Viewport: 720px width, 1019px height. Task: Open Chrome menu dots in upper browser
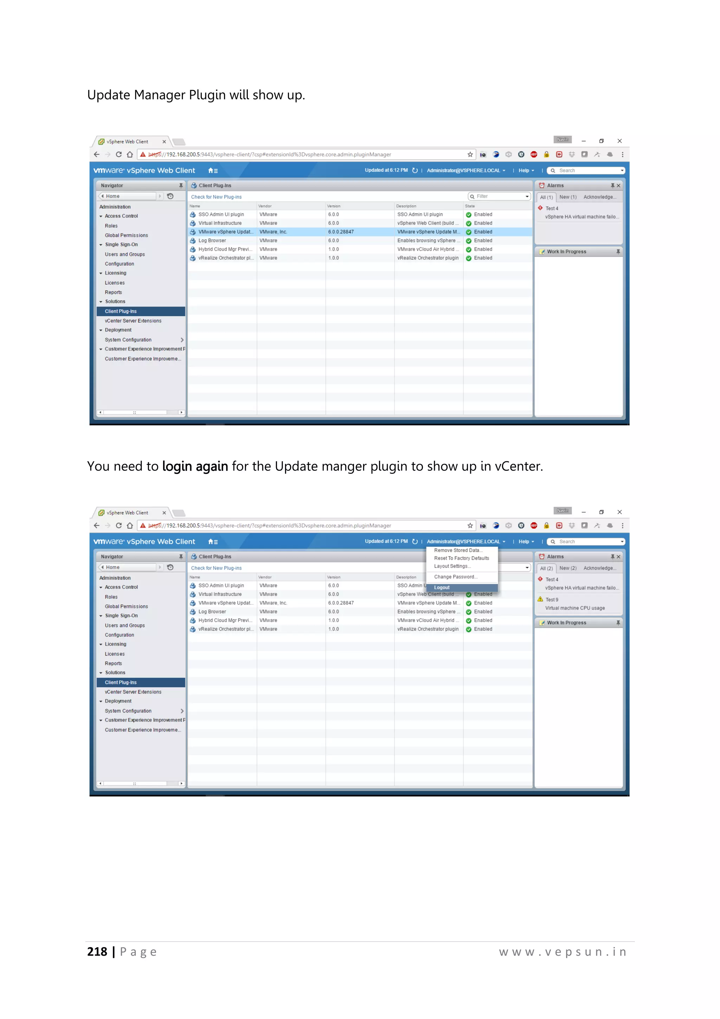623,154
